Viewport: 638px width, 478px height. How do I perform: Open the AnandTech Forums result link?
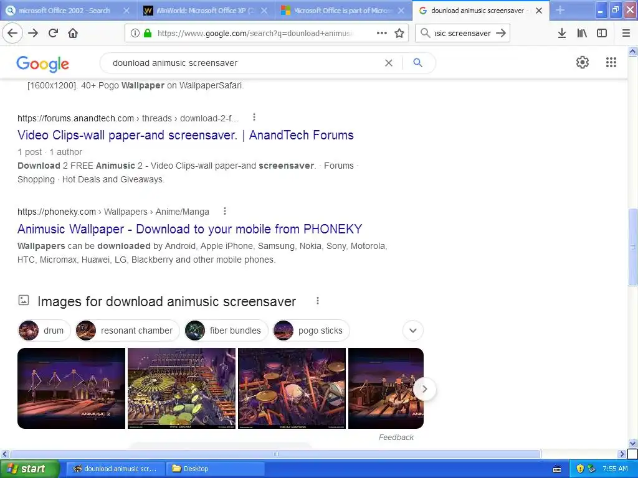(186, 135)
